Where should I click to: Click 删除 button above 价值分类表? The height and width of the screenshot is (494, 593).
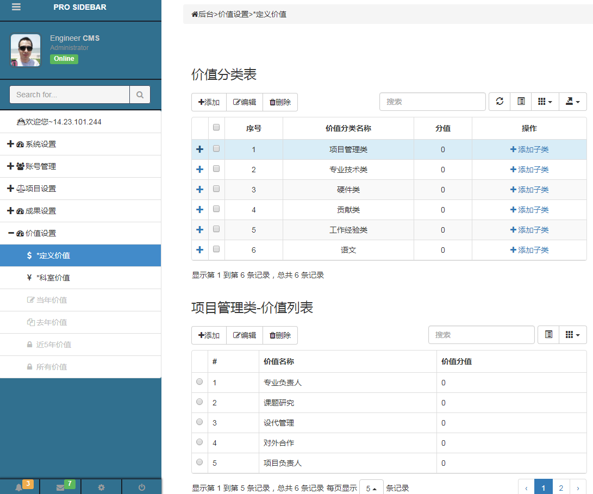coord(280,102)
